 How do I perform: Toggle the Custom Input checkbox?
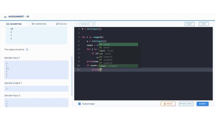click(x=79, y=104)
